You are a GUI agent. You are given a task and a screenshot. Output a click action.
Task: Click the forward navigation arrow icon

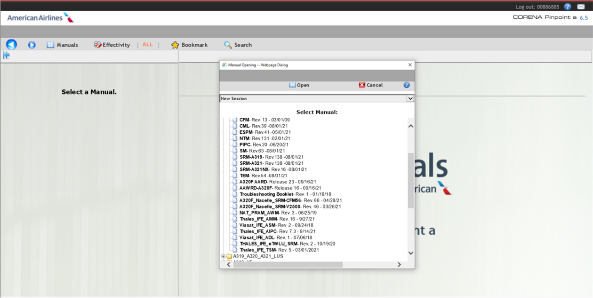[32, 45]
